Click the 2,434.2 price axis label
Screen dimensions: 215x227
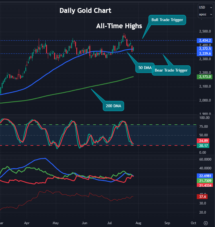click(205, 40)
